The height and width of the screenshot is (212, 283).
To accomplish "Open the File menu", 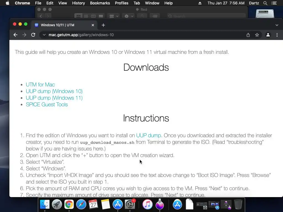I will 38,3.
